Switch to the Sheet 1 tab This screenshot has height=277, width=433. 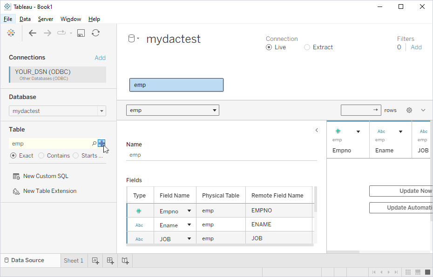pos(74,261)
